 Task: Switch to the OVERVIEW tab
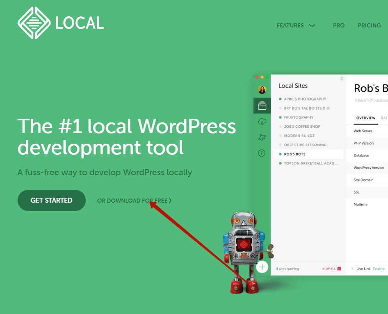tap(366, 118)
